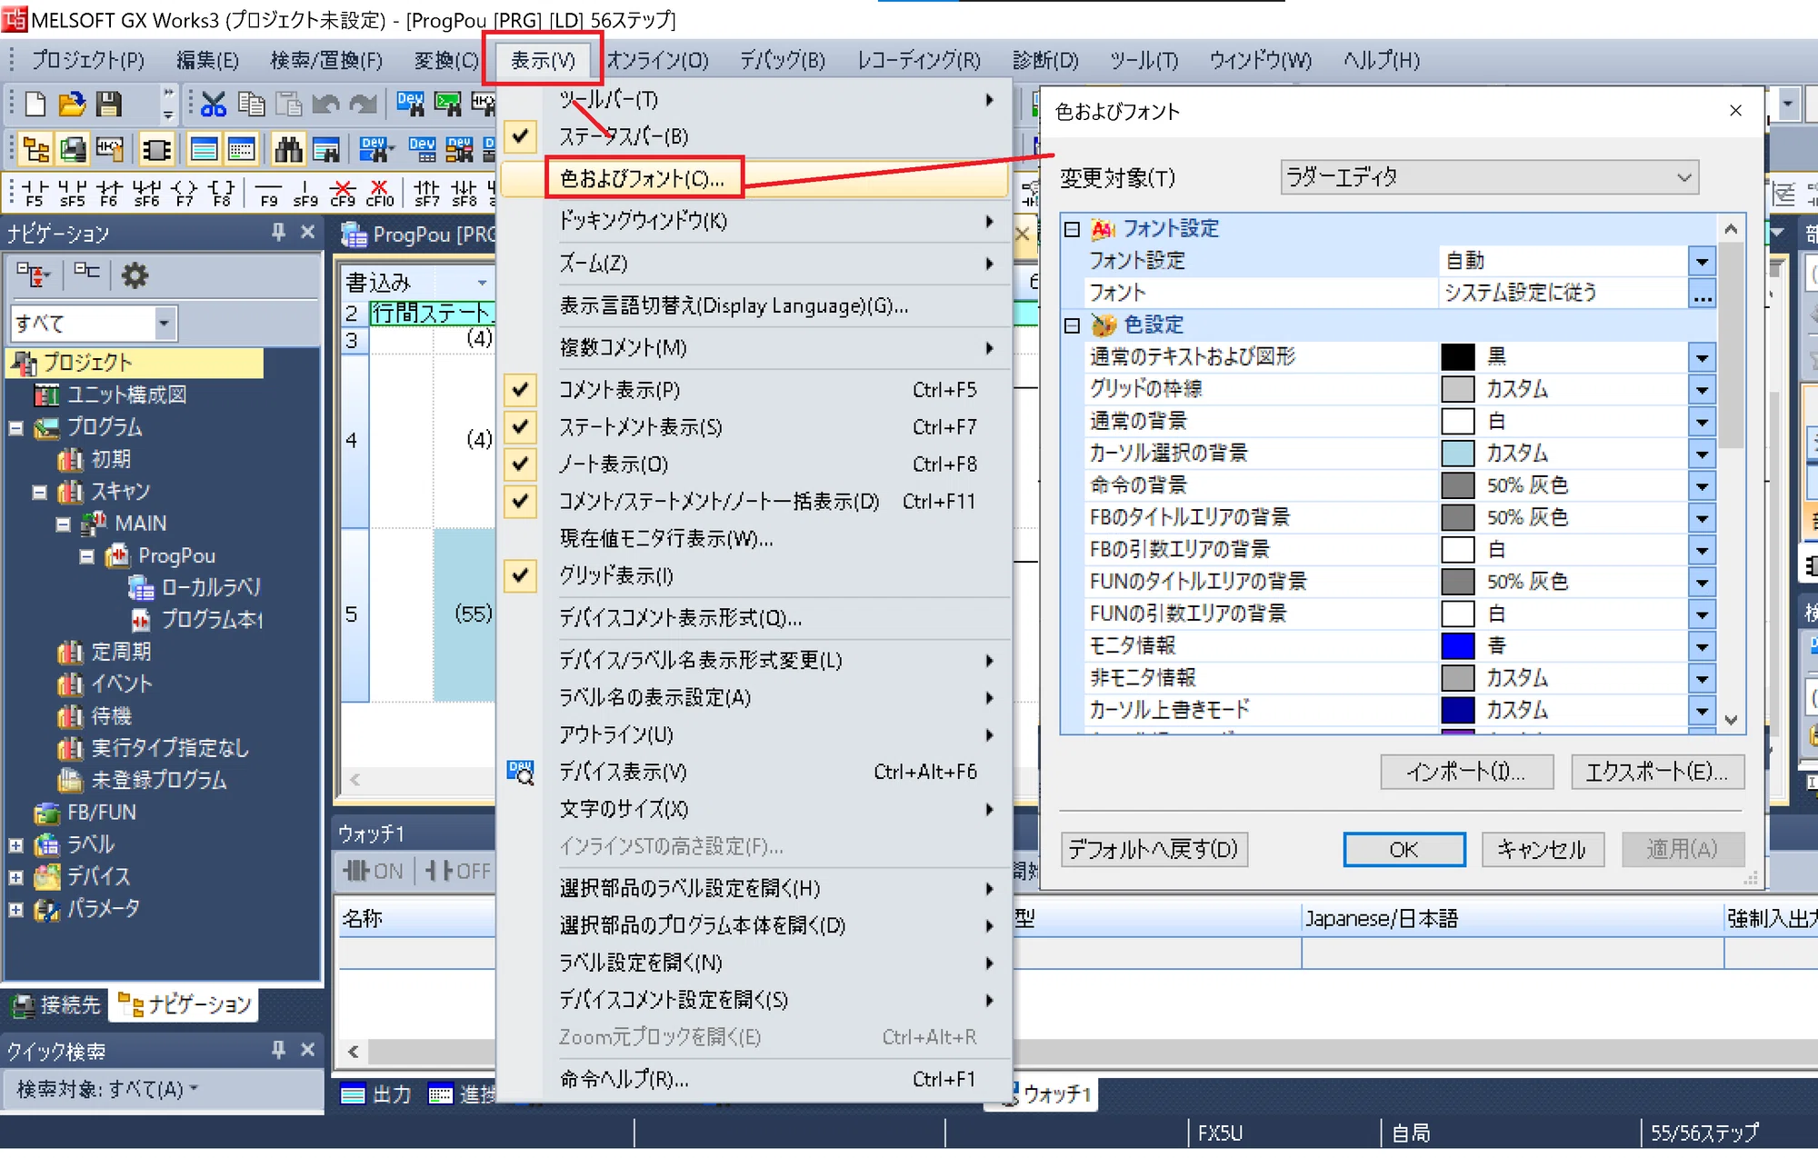Click black swatch for 通常のテキストおよび図形
1818x1158 pixels.
click(x=1457, y=357)
